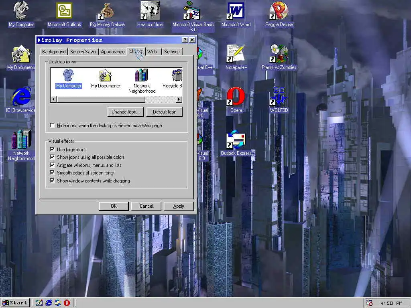The image size is (411, 308).
Task: Launch Plants vs Zombies shortcut
Action: (x=279, y=57)
